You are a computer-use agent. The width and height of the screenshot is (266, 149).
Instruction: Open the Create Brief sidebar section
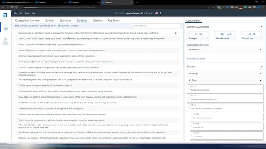click(6, 27)
